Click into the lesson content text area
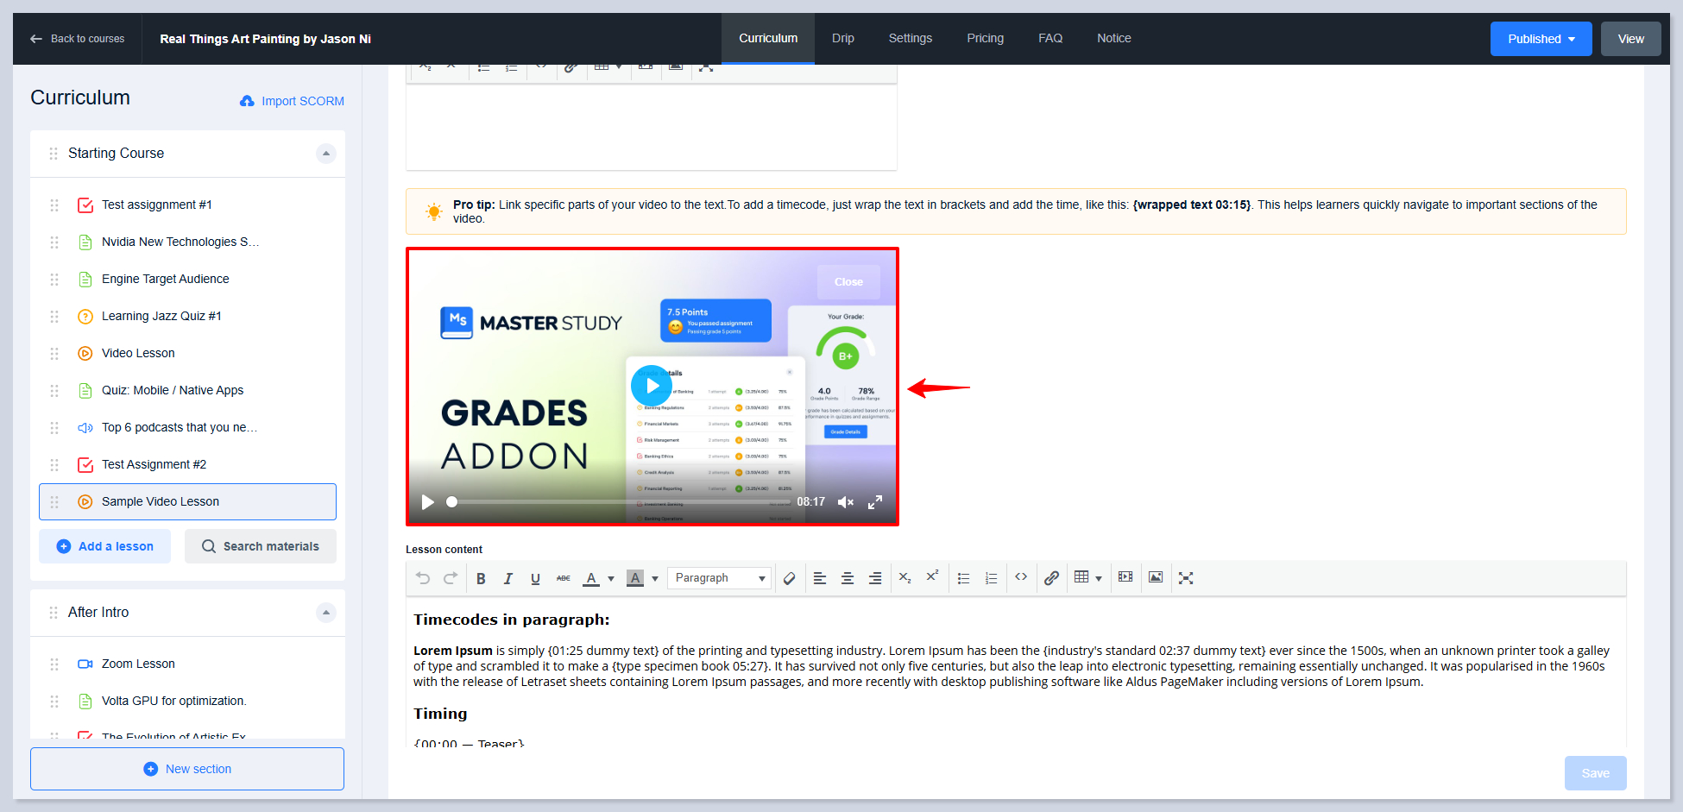The image size is (1683, 812). [1016, 673]
